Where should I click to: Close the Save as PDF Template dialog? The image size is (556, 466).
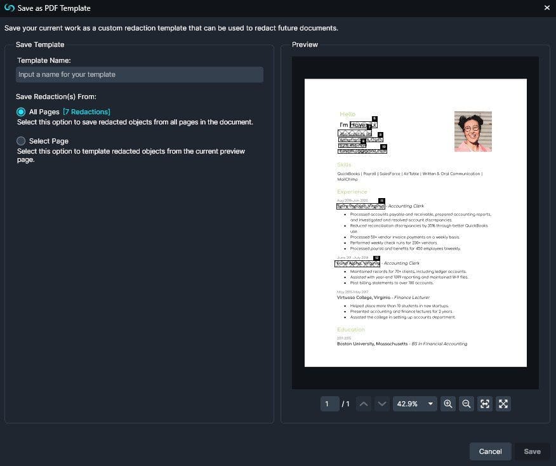[547, 8]
